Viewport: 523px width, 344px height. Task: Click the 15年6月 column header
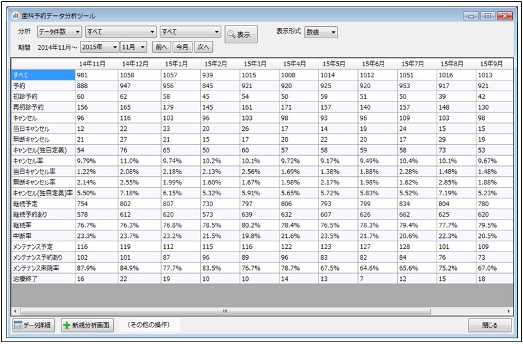[377, 64]
